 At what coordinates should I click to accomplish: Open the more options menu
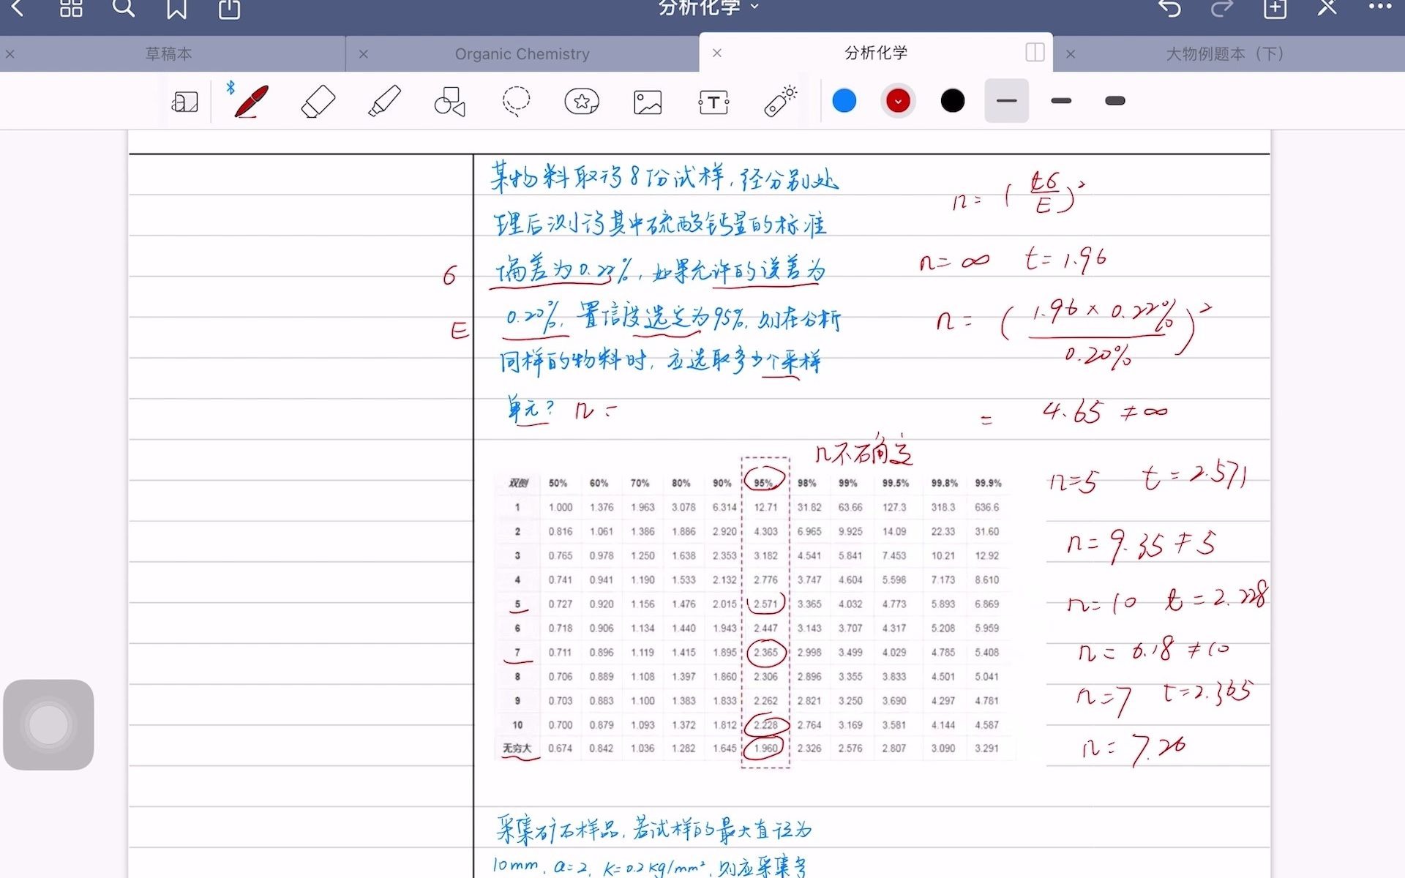[x=1379, y=7]
